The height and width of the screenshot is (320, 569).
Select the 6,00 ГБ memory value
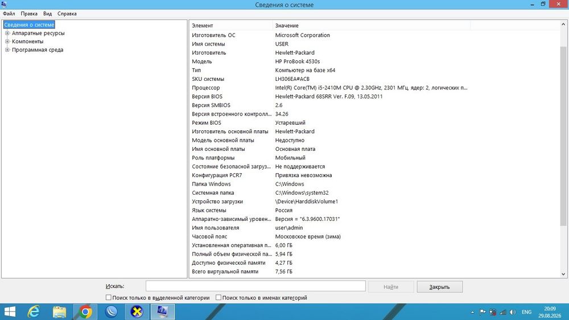[284, 245]
